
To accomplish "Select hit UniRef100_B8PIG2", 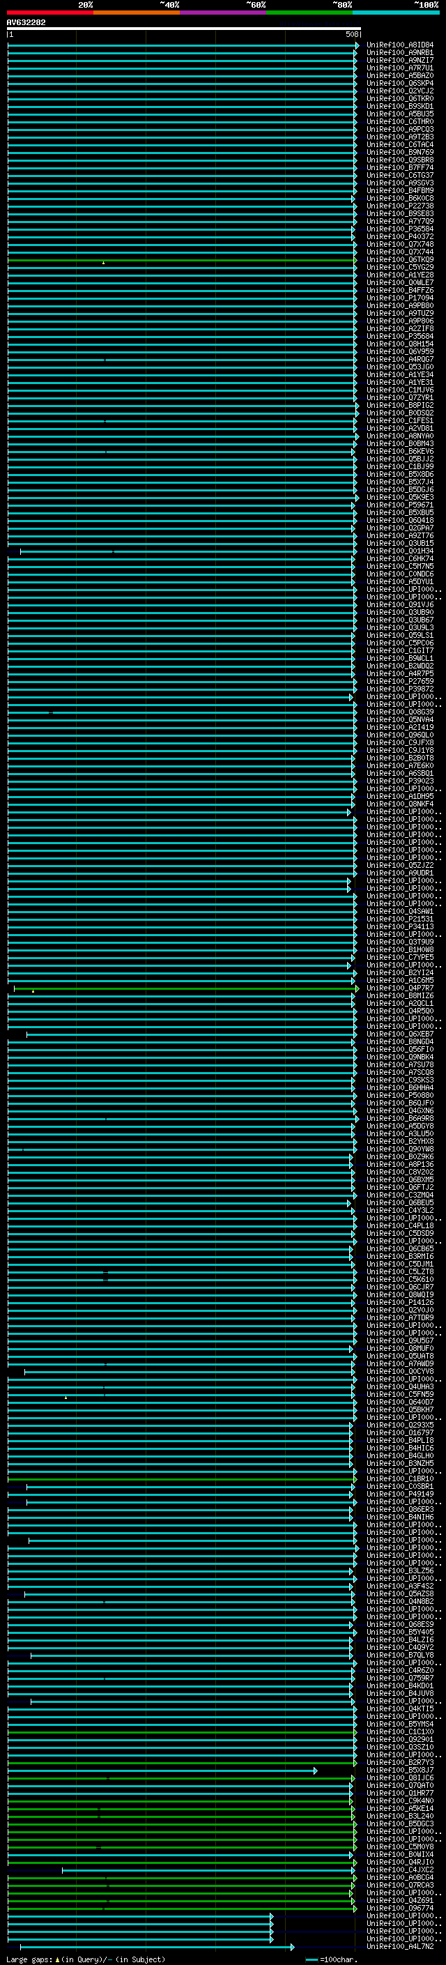I will (400, 406).
